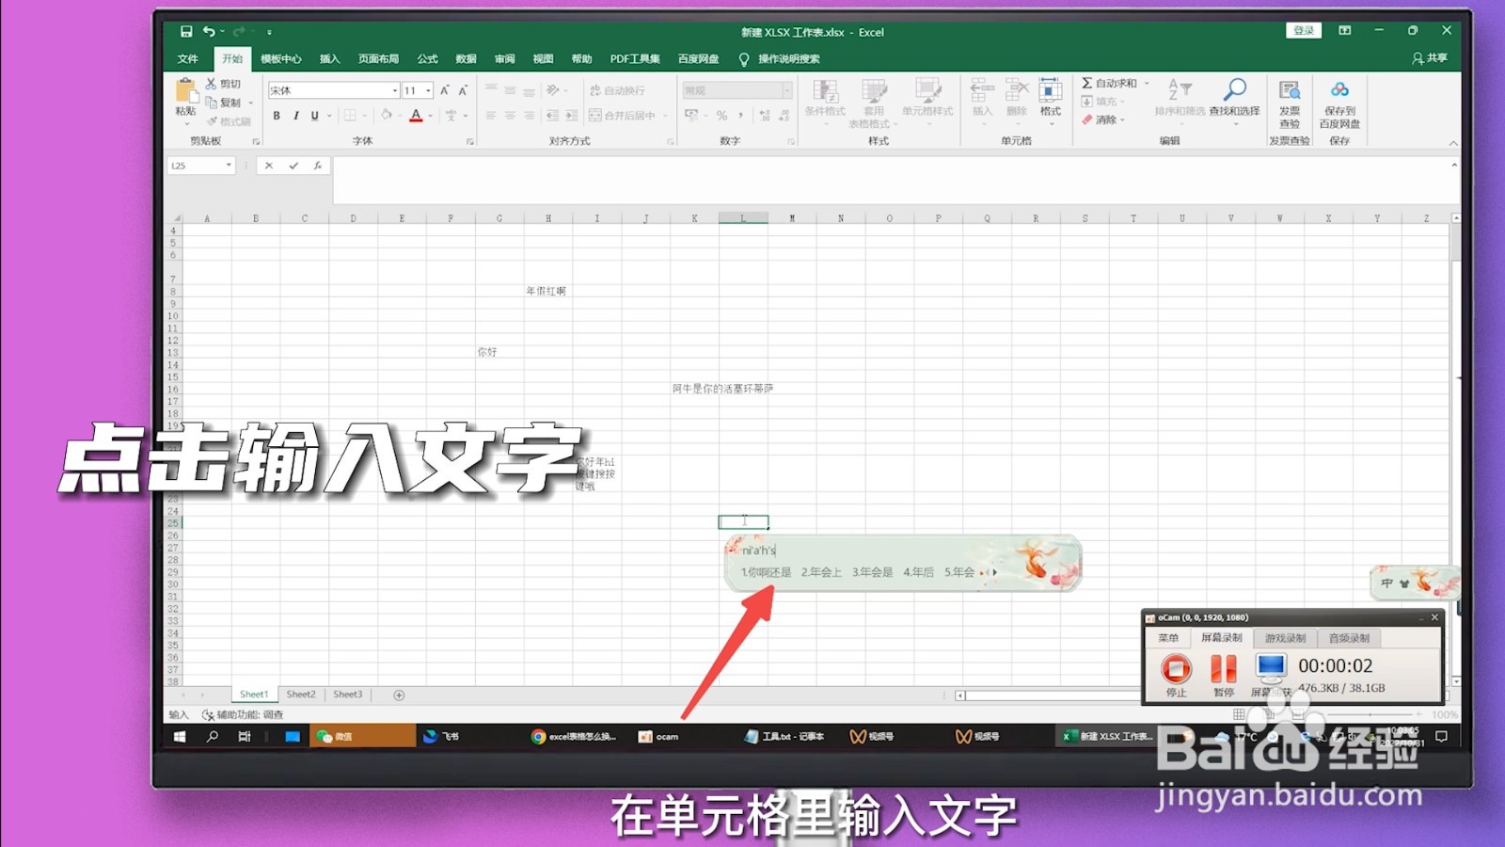Viewport: 1505px width, 847px height.
Task: Expand the Sort and Filter (排序和筛选) dropdown
Action: pyautogui.click(x=1181, y=123)
